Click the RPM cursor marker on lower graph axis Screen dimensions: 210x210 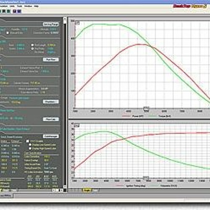coord(146,178)
